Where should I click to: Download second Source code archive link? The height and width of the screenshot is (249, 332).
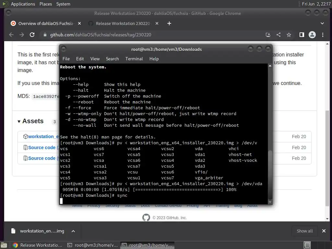[x=44, y=158]
